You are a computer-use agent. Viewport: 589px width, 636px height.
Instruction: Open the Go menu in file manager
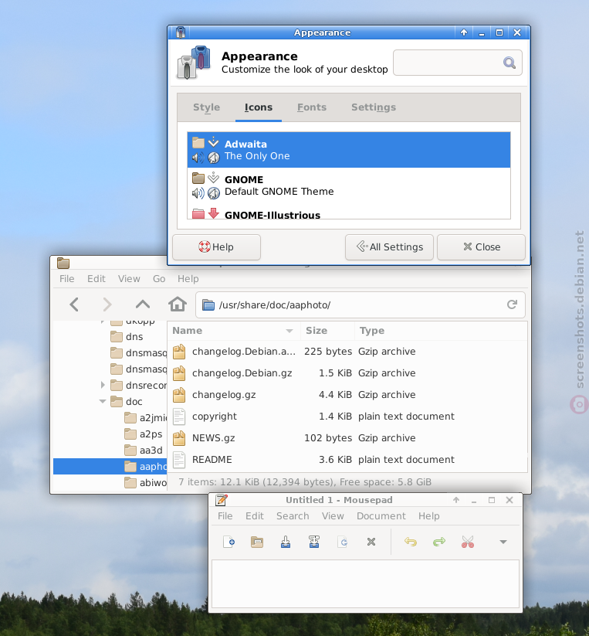[159, 279]
